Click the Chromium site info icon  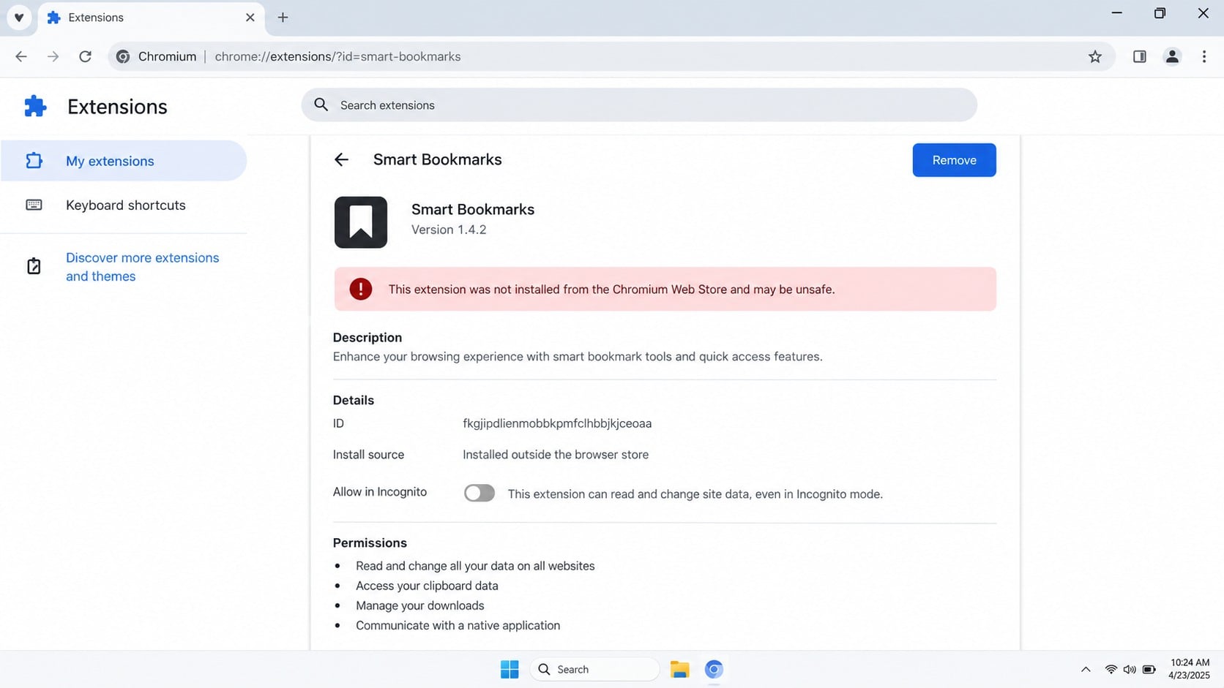[123, 56]
